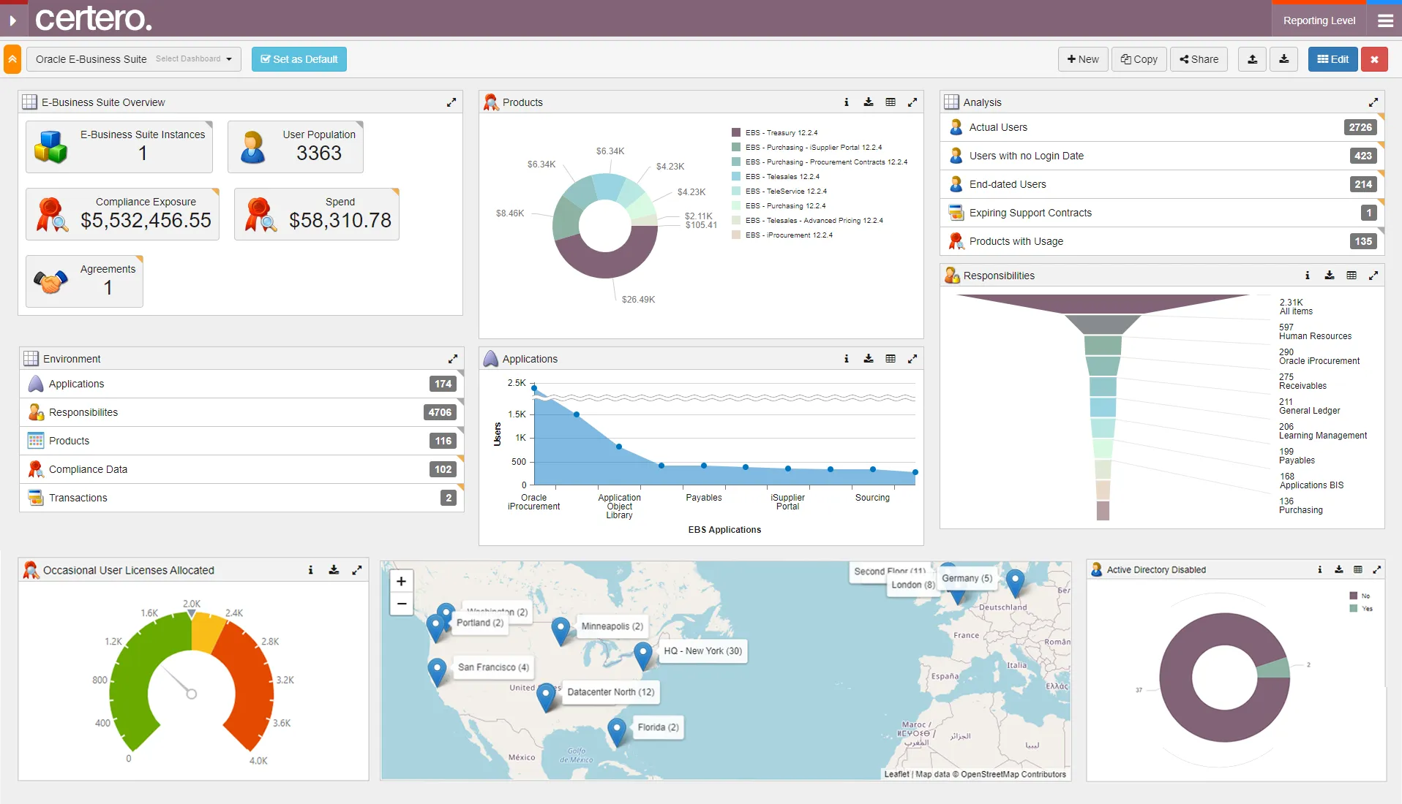
Task: View Applications chart as table
Action: pos(891,359)
